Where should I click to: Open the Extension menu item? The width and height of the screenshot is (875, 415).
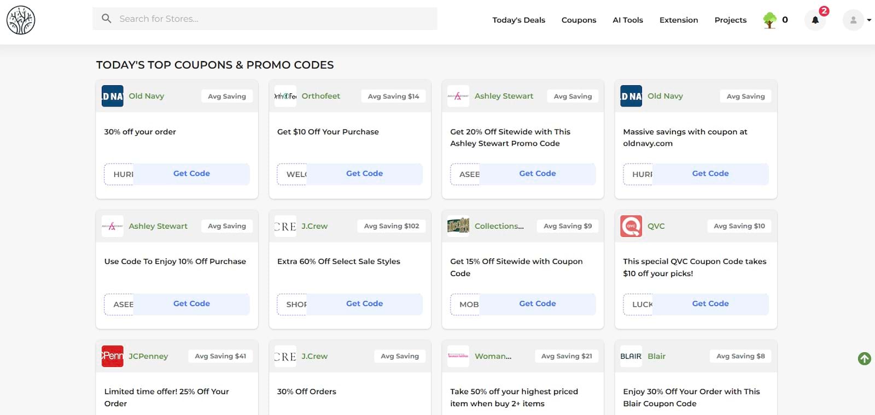pos(679,20)
